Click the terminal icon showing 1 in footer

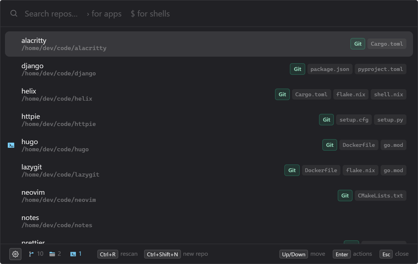tap(73, 254)
